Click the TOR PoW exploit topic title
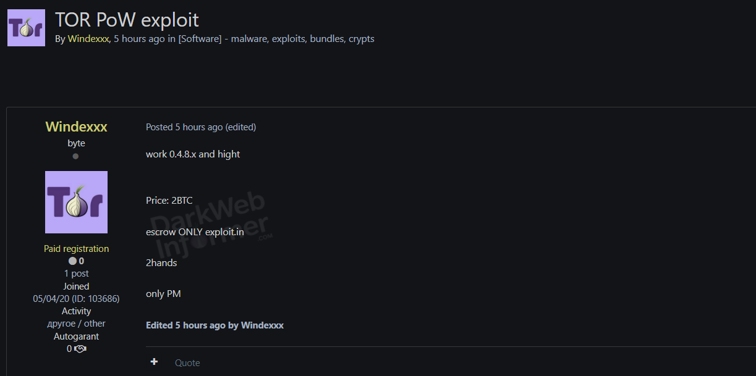Viewport: 756px width, 376px height. coord(127,19)
